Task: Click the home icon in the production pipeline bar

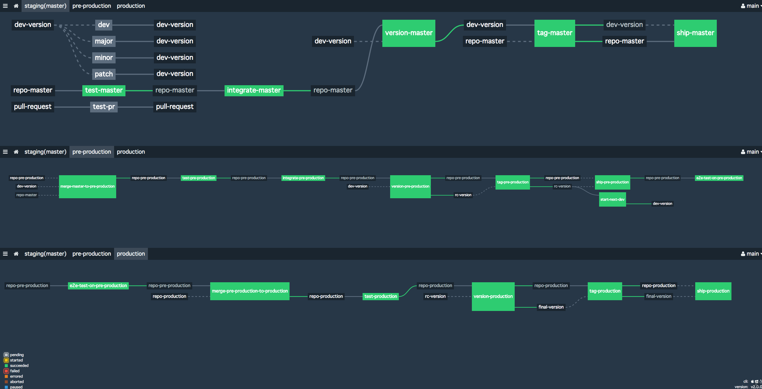Action: (x=16, y=254)
